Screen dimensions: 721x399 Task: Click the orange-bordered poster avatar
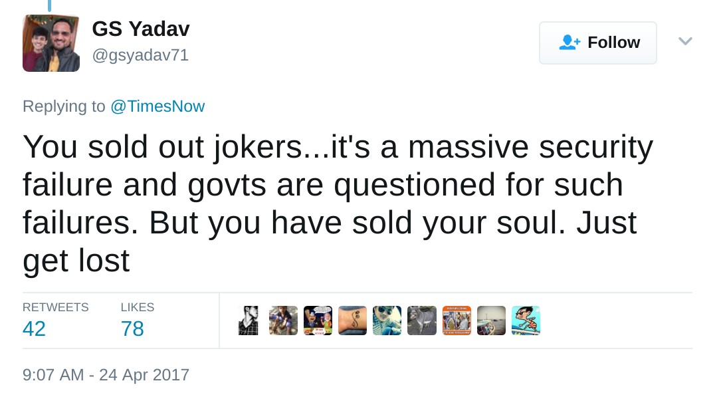457,321
